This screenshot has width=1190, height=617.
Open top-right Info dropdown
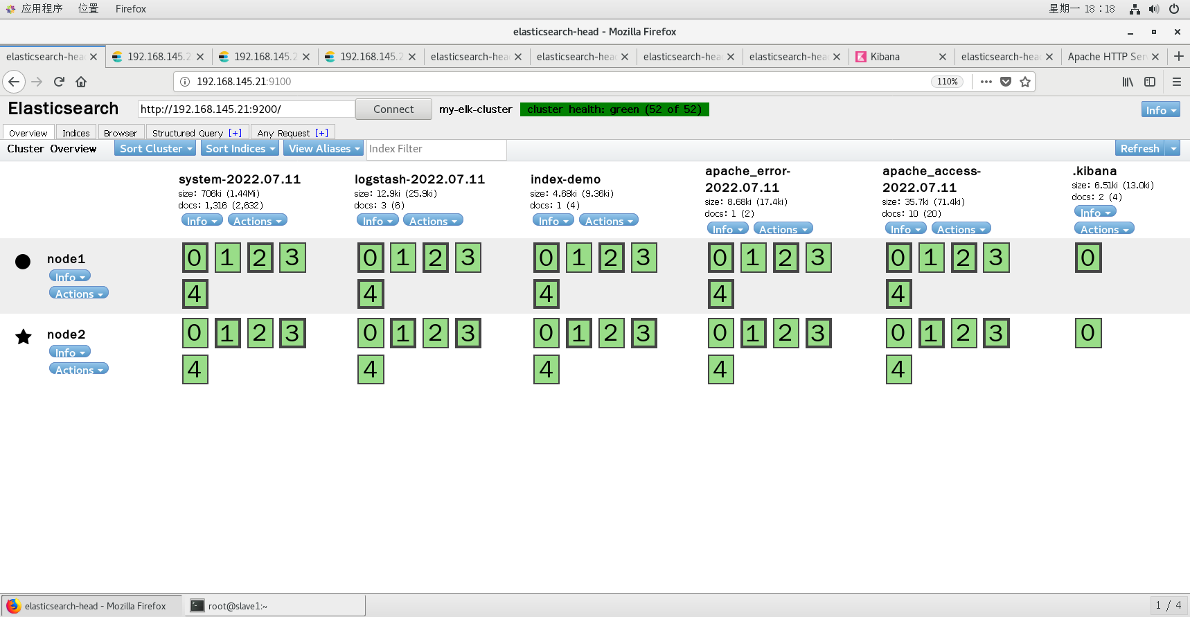[1161, 109]
